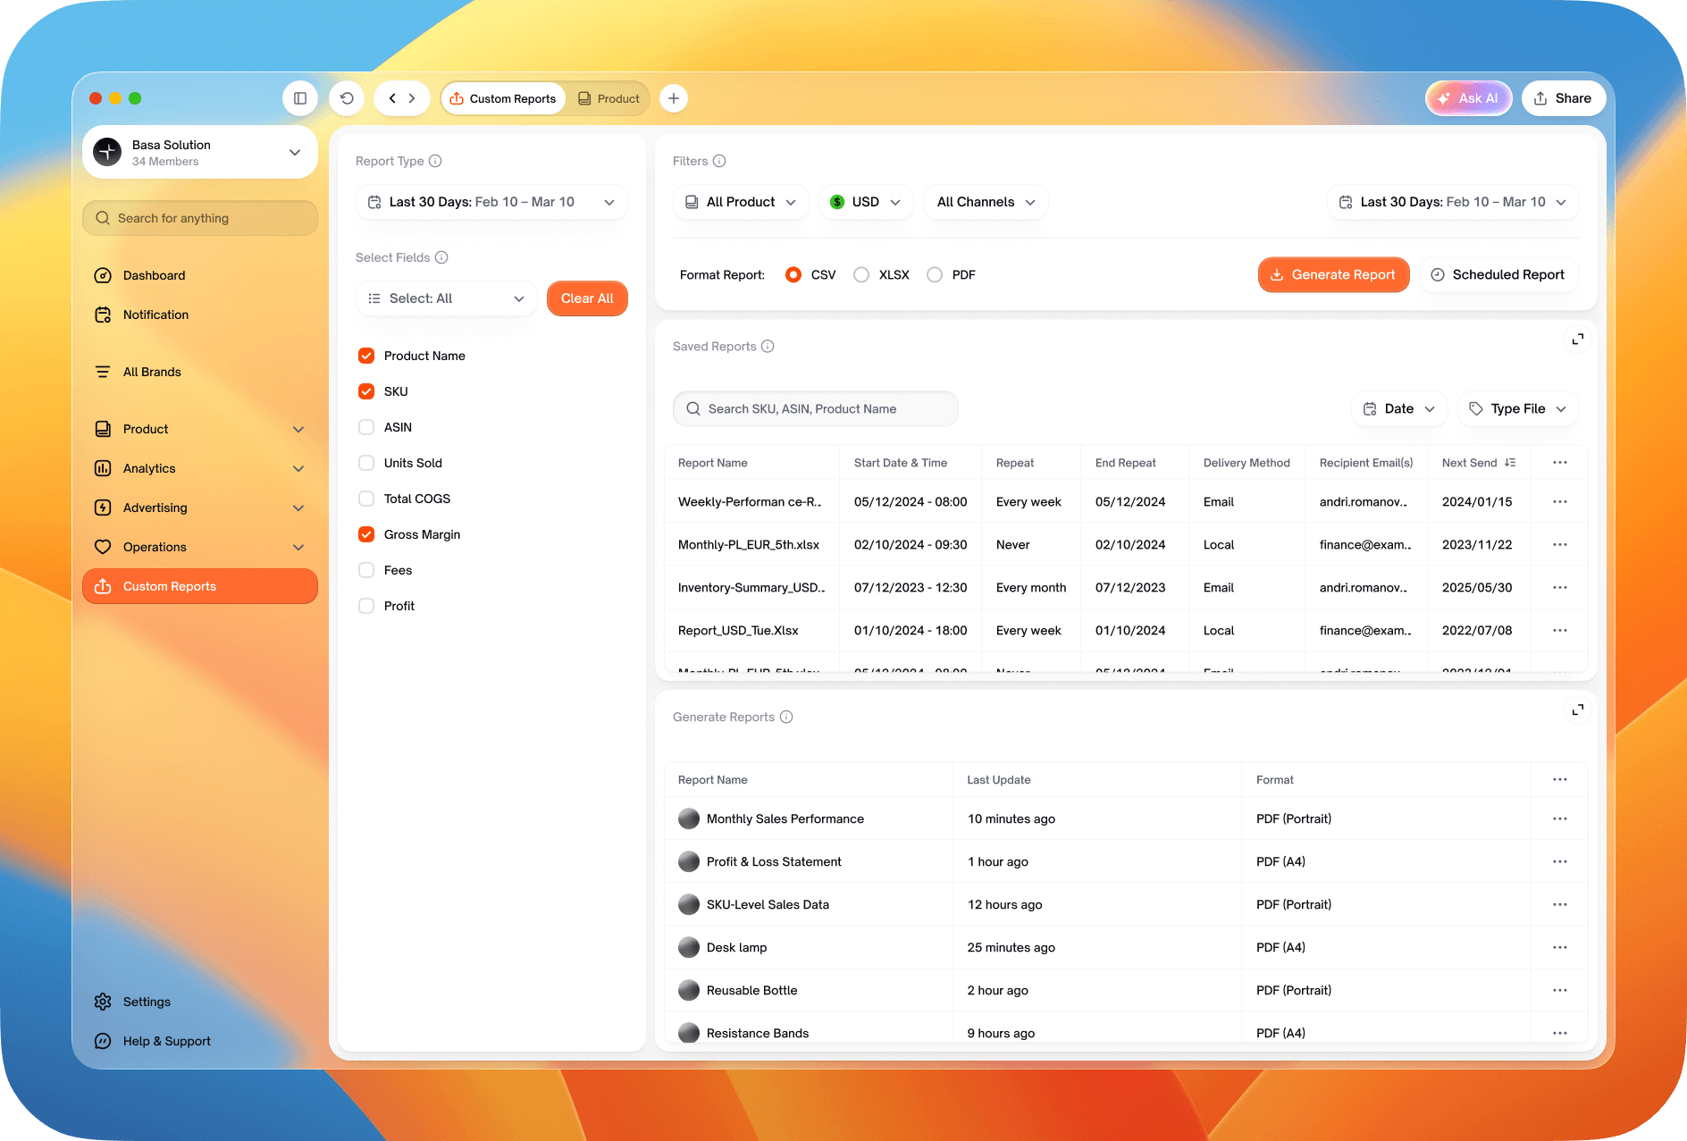The height and width of the screenshot is (1141, 1687).
Task: Expand the Saved Reports panel
Action: pos(1578,340)
